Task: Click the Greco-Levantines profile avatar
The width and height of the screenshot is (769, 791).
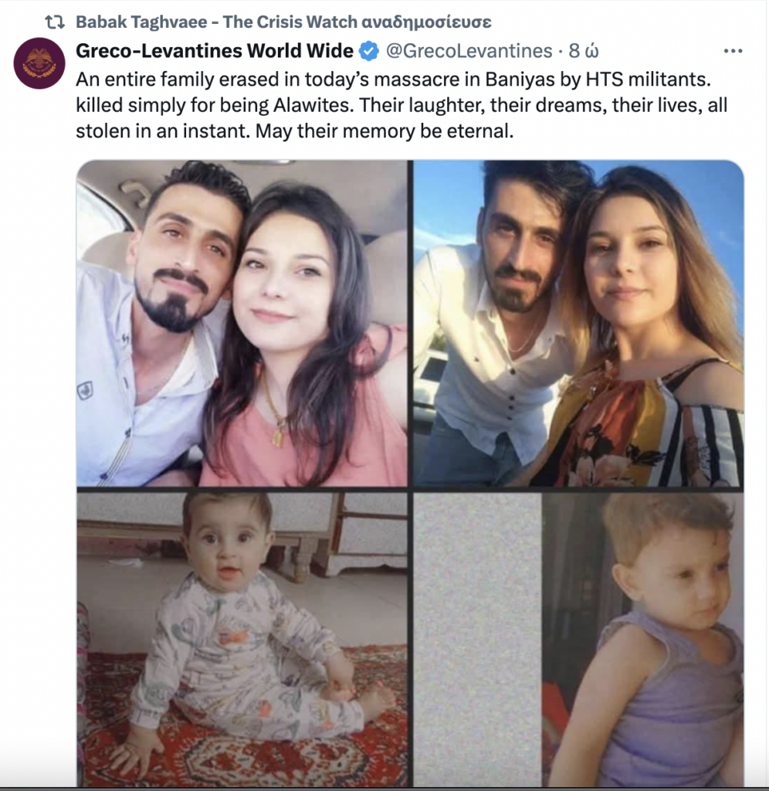Action: [39, 63]
